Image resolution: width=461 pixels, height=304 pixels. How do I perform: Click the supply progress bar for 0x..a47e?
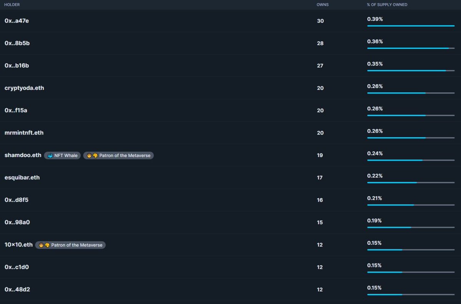(411, 26)
